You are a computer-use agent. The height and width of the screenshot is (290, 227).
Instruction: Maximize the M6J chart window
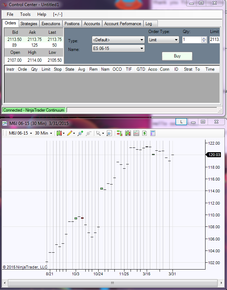click(203, 122)
